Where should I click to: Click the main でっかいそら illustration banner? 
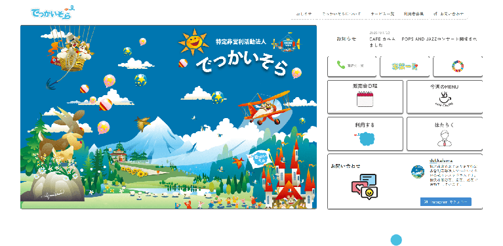point(169,117)
